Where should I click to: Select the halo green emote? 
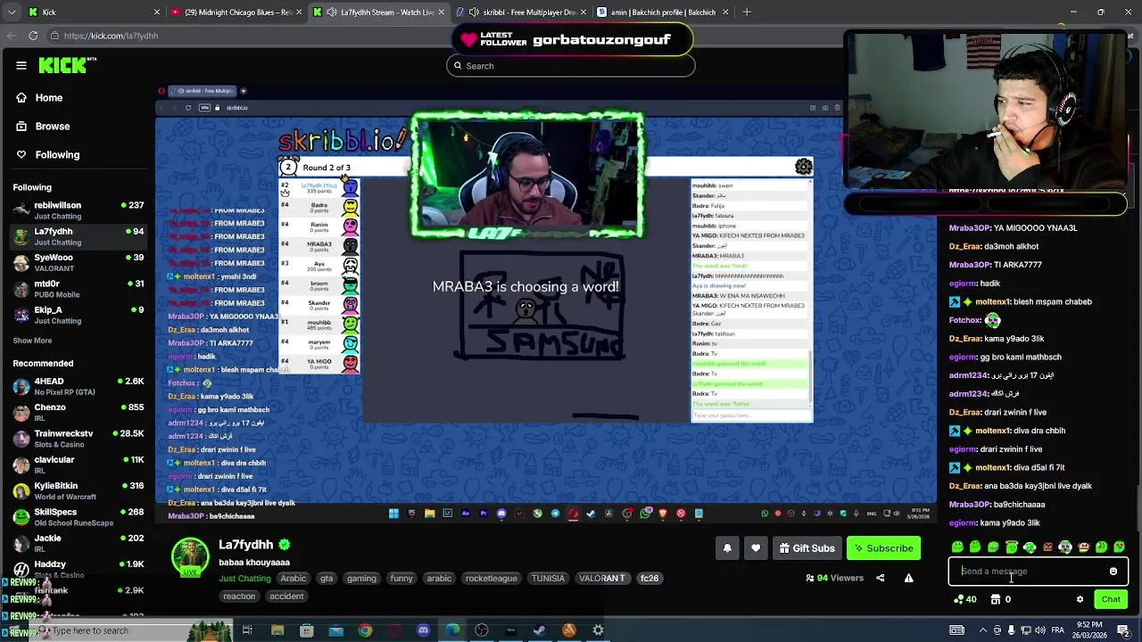pyautogui.click(x=1012, y=547)
